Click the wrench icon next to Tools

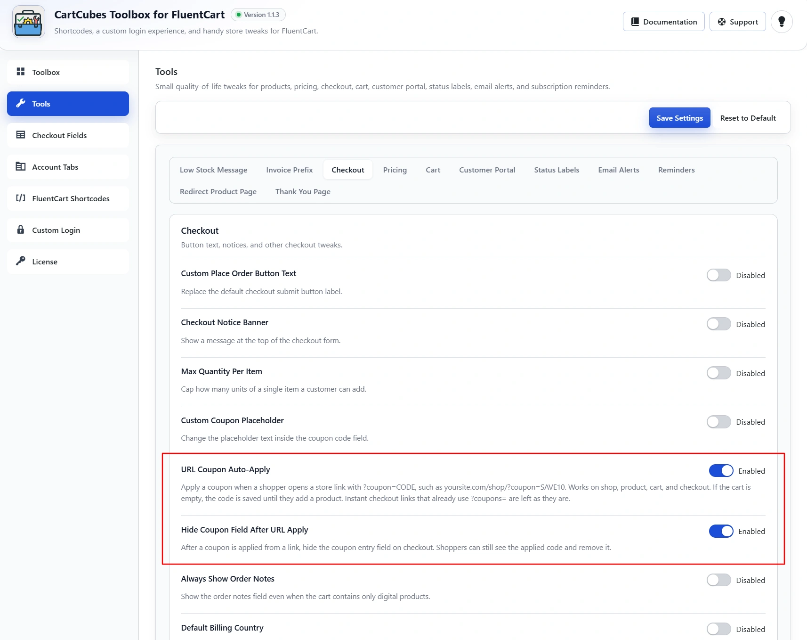tap(21, 103)
